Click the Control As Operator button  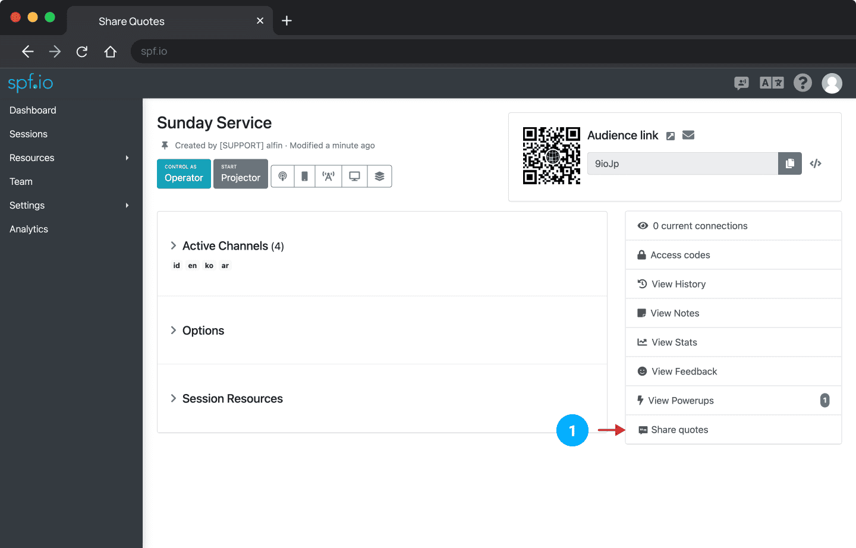tap(184, 174)
